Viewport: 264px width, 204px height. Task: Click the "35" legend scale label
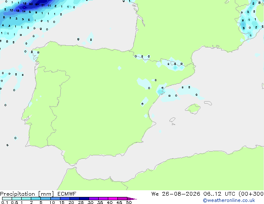click(100, 202)
